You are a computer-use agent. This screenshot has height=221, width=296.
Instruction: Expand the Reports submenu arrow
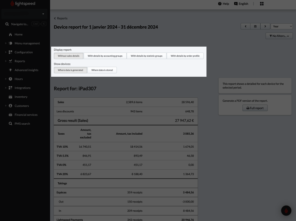6,61
